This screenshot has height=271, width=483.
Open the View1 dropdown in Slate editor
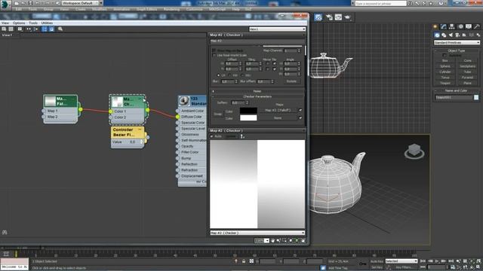tap(277, 29)
